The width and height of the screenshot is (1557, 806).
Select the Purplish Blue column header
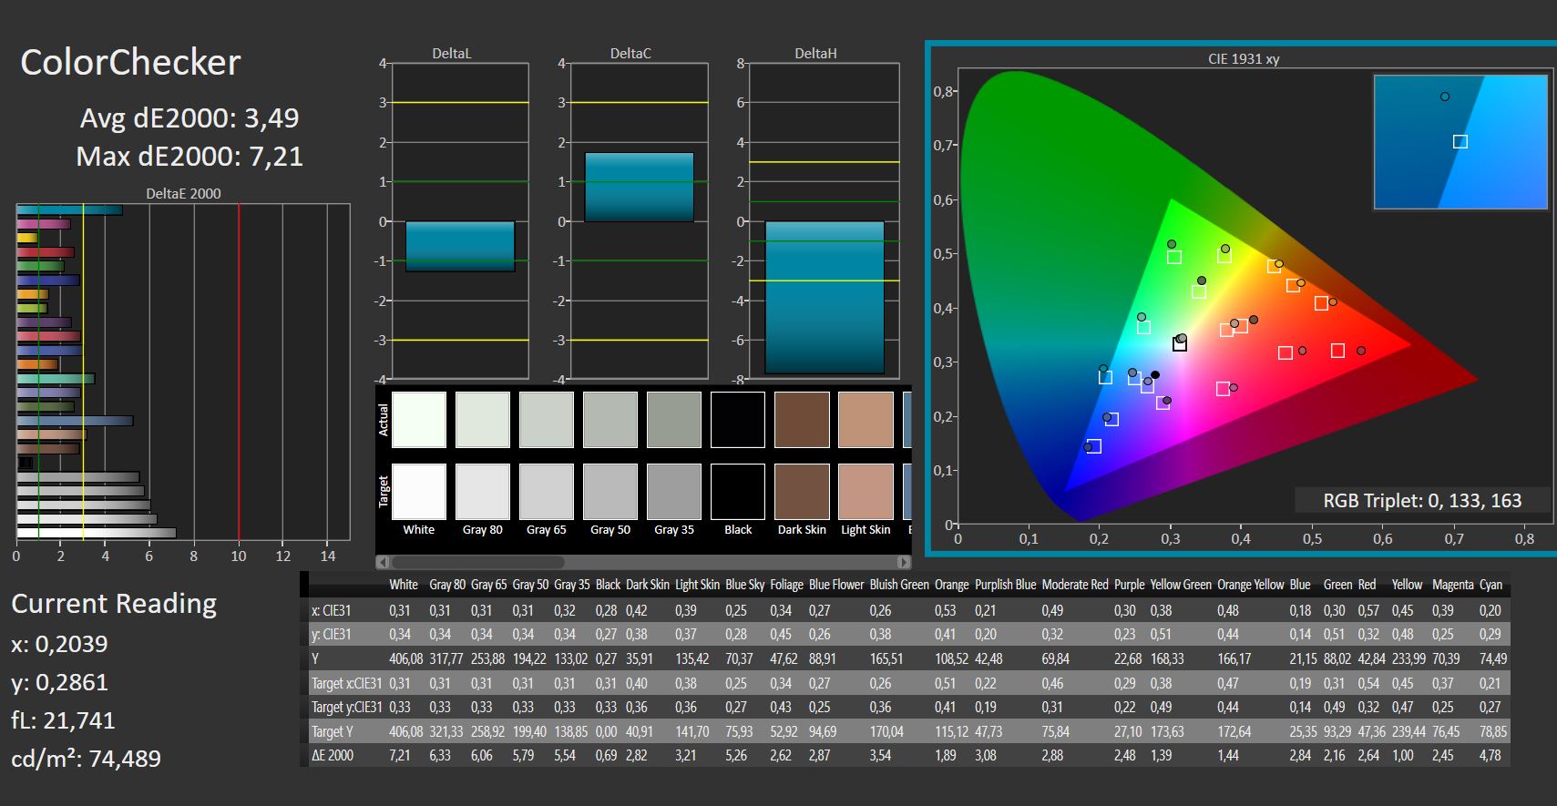(x=1005, y=585)
